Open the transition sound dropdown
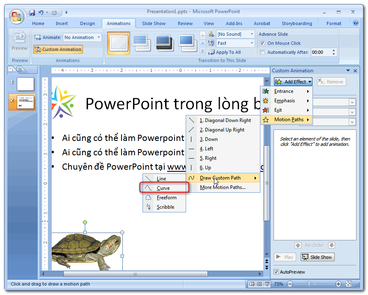 pos(252,34)
